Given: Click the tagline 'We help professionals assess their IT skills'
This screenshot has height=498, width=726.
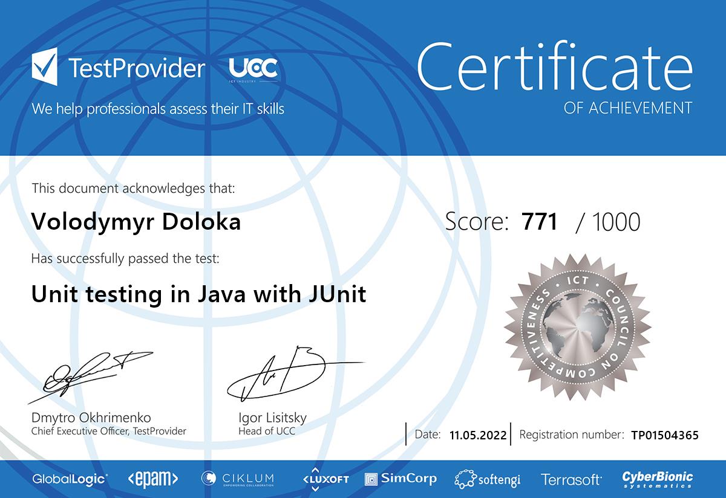Looking at the screenshot, I should coord(158,109).
